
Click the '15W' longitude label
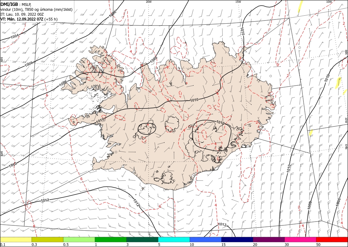(238, 2)
